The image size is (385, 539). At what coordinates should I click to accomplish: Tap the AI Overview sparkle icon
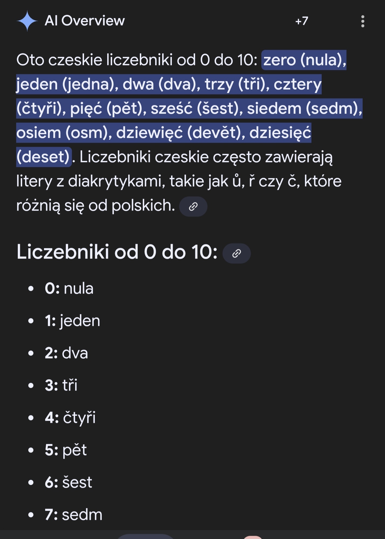27,21
